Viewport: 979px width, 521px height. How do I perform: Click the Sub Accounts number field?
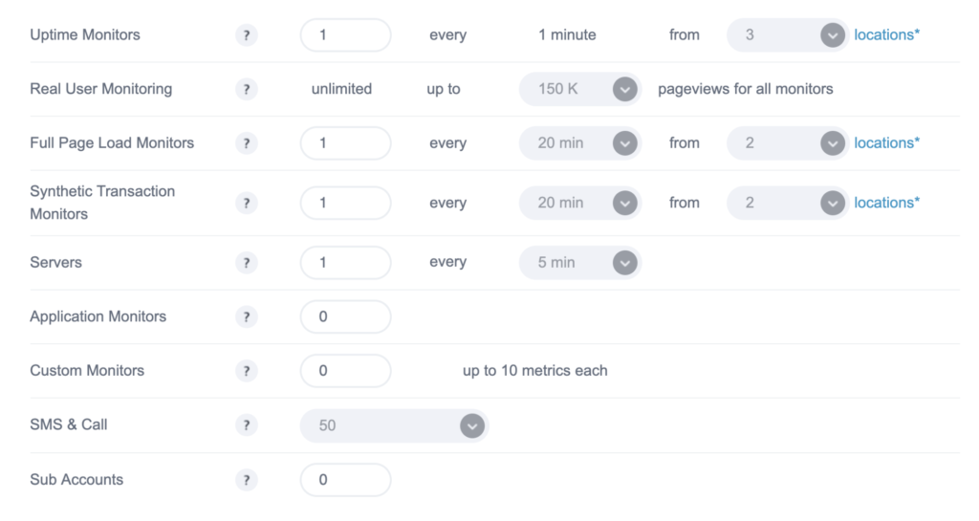pyautogui.click(x=346, y=480)
